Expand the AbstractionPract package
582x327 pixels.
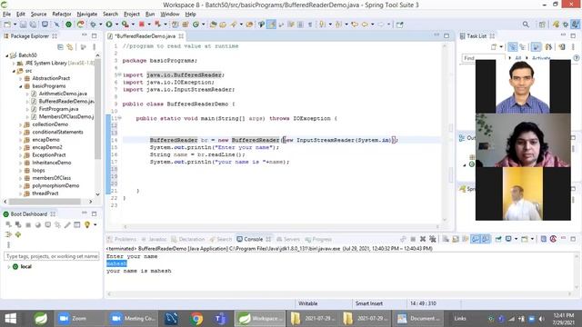(20, 78)
